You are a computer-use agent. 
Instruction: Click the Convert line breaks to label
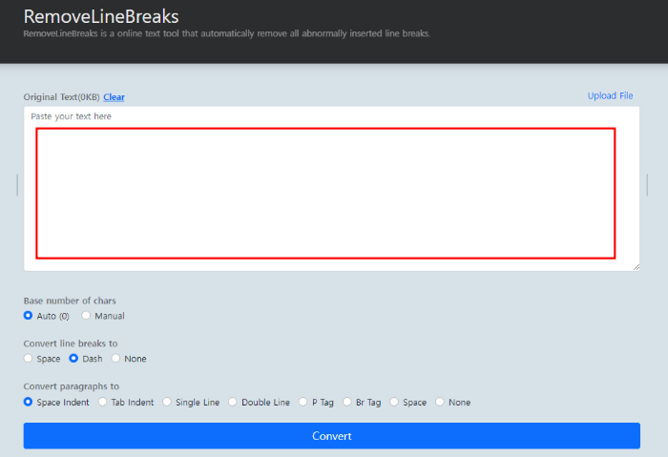click(x=71, y=343)
